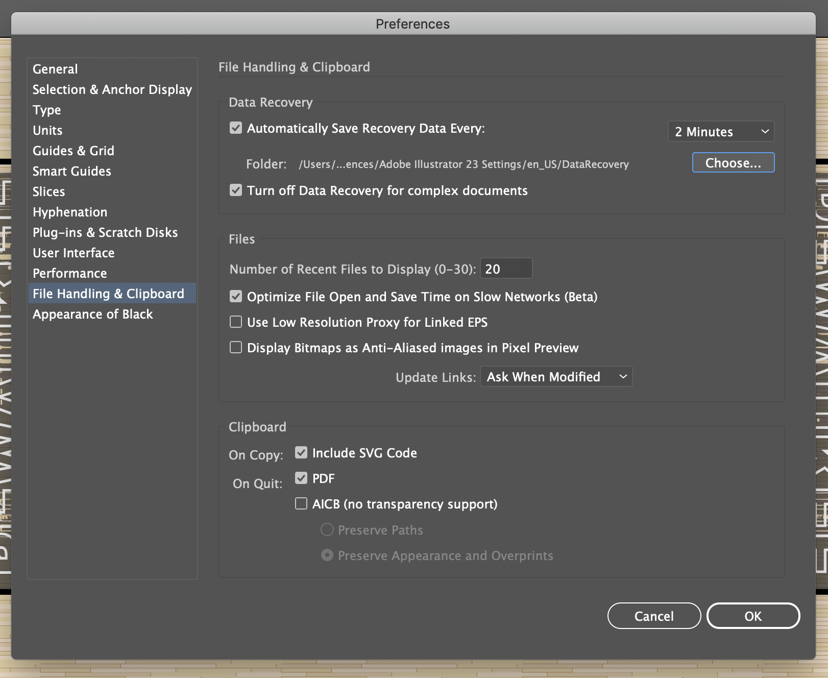Open the recovery interval dropdown showing 2 Minutes

click(x=720, y=131)
